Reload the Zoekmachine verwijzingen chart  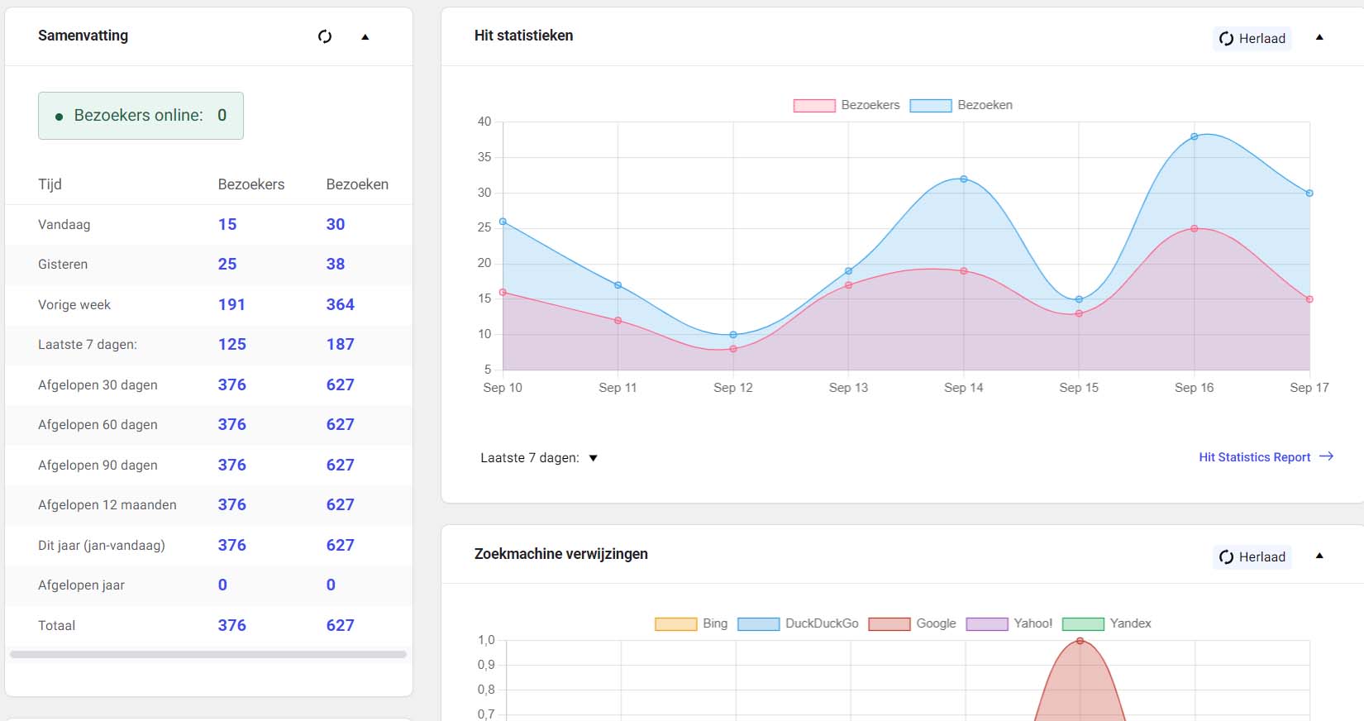(x=1252, y=556)
